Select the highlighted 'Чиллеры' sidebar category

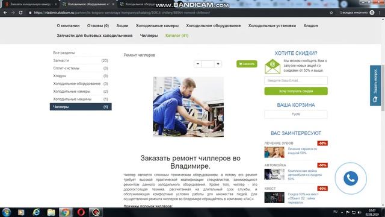(81, 107)
